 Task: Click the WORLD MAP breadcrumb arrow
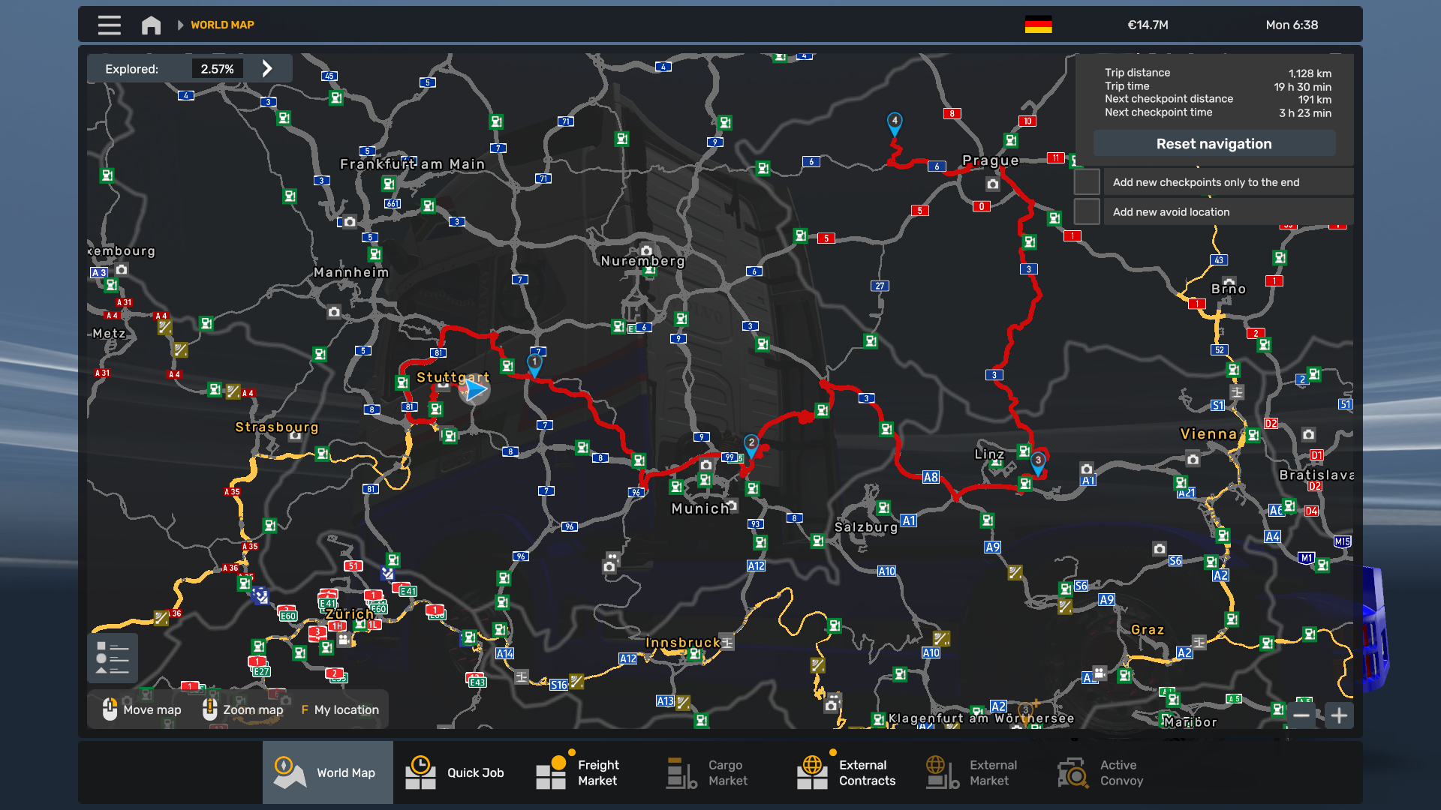point(180,25)
